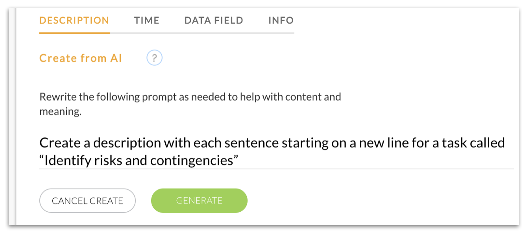Click the orange underline beneath DESCRIPTION

[x=74, y=33]
